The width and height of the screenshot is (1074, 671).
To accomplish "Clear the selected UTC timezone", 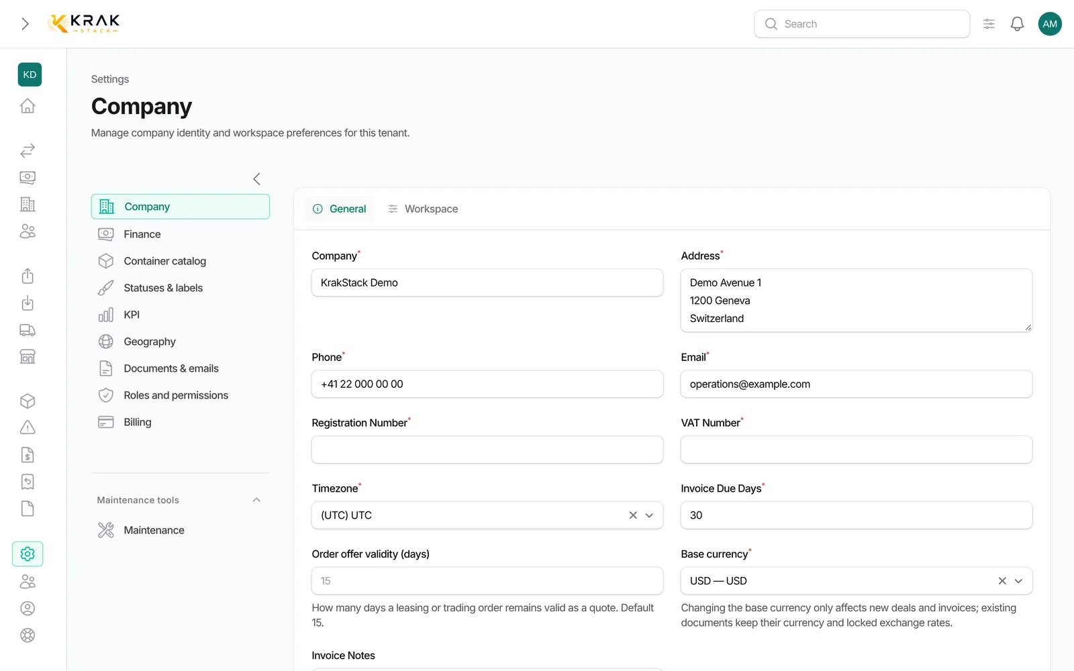I will [x=633, y=515].
